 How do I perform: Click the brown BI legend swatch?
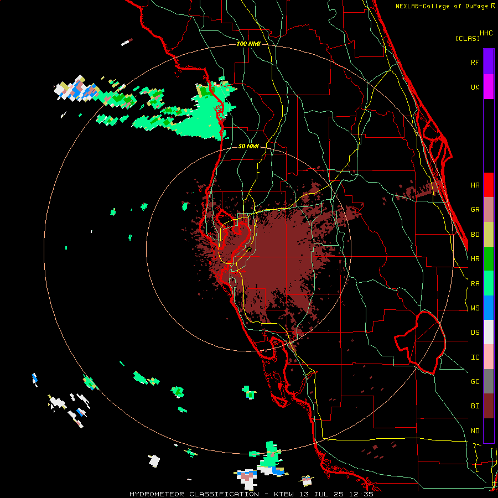click(x=489, y=406)
